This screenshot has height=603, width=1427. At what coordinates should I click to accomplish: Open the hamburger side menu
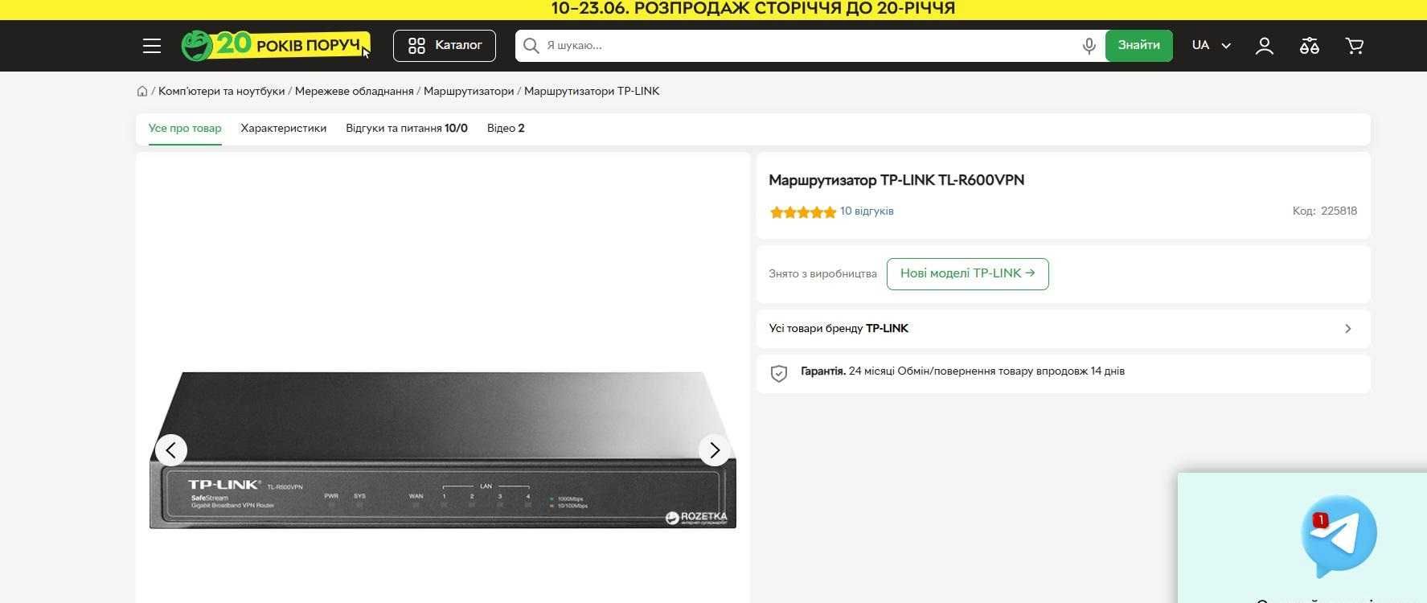click(152, 46)
